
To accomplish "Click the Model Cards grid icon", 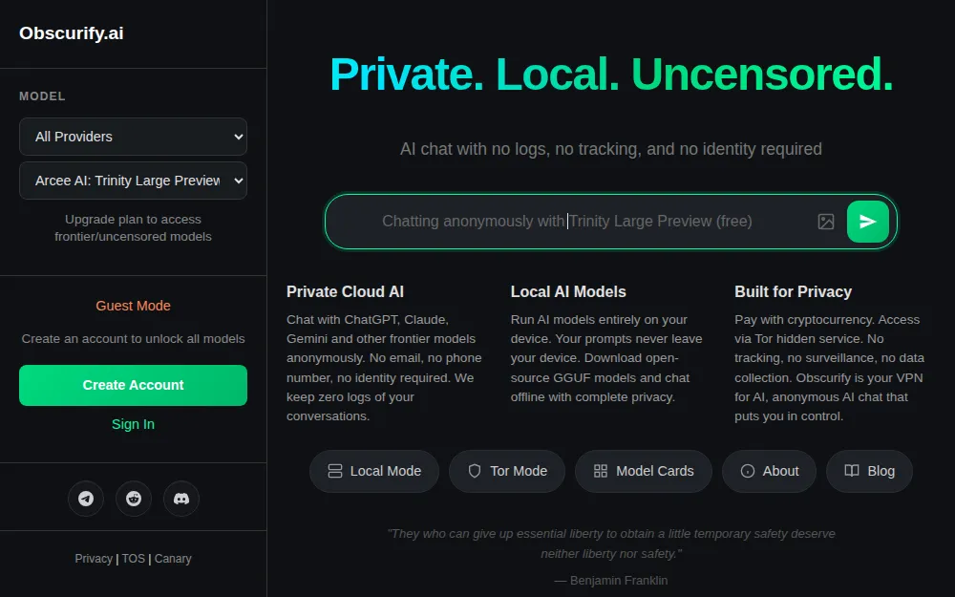I will [601, 471].
